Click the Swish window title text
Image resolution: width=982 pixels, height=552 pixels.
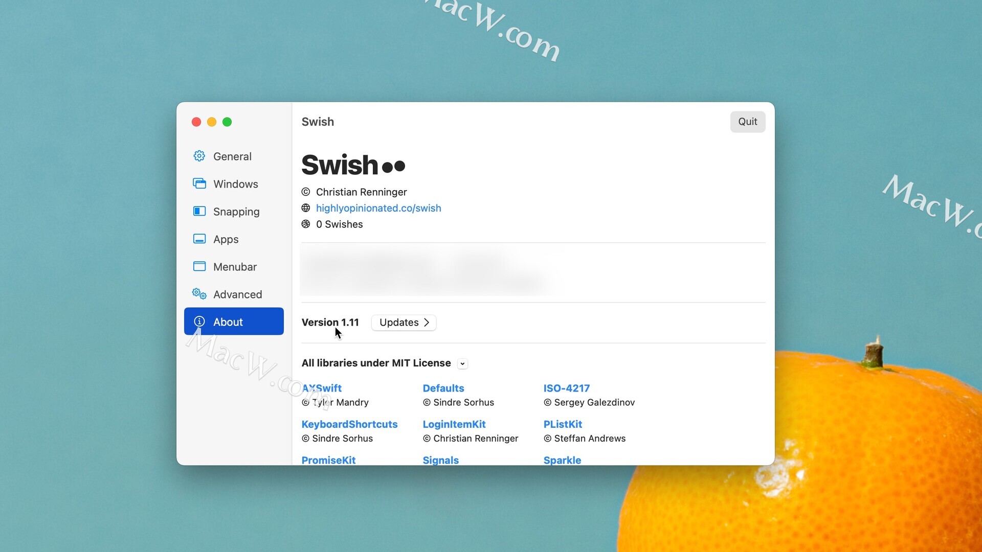pyautogui.click(x=318, y=122)
